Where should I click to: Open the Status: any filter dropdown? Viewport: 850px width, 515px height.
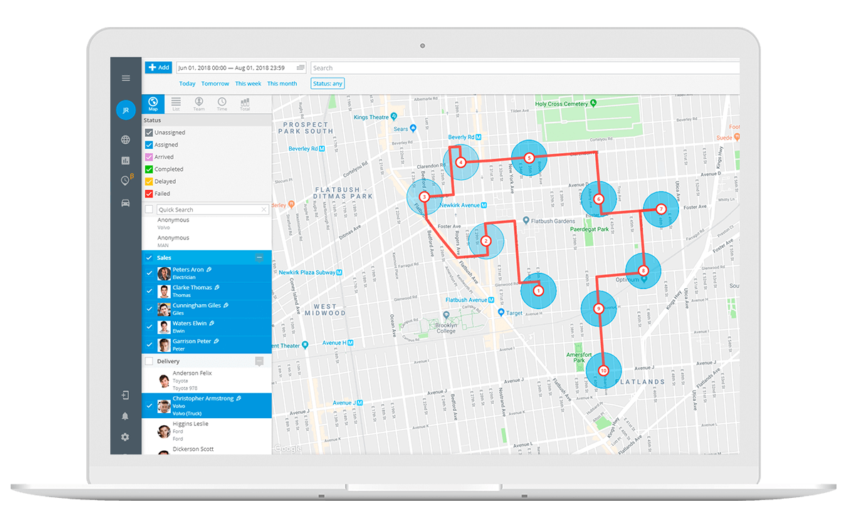[x=327, y=83]
